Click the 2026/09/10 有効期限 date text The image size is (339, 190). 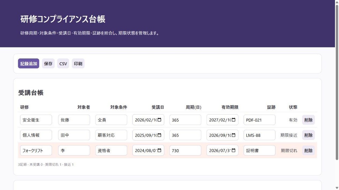point(220,135)
